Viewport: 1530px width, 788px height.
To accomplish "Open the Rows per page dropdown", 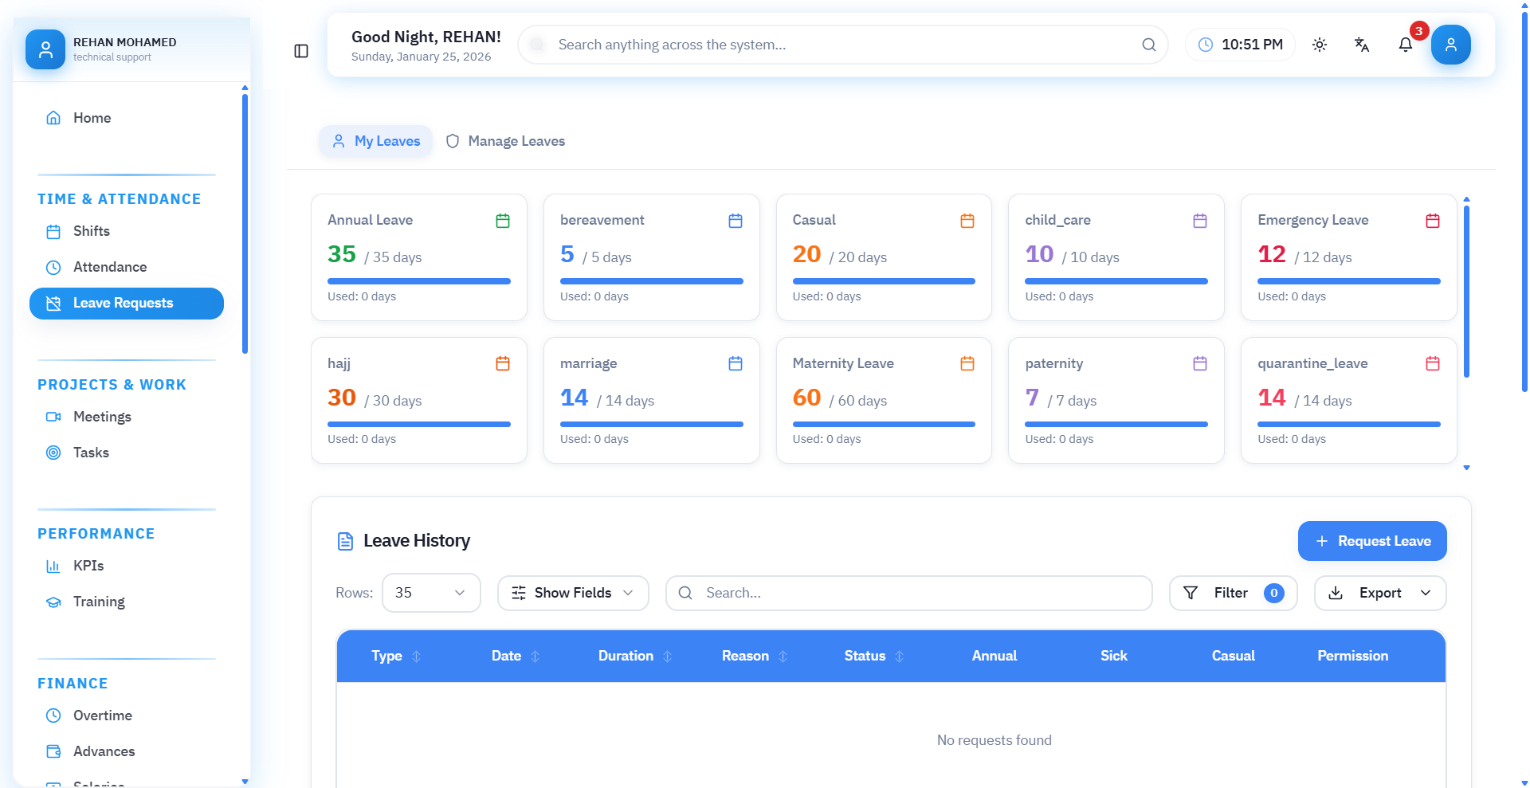I will tap(431, 593).
